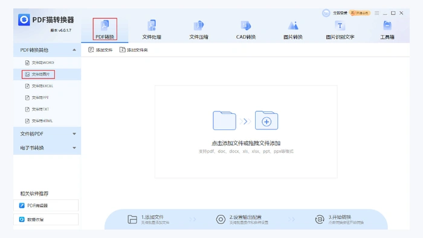Open the recommended 数据恢复 app
This screenshot has width=423, height=238.
click(46, 219)
